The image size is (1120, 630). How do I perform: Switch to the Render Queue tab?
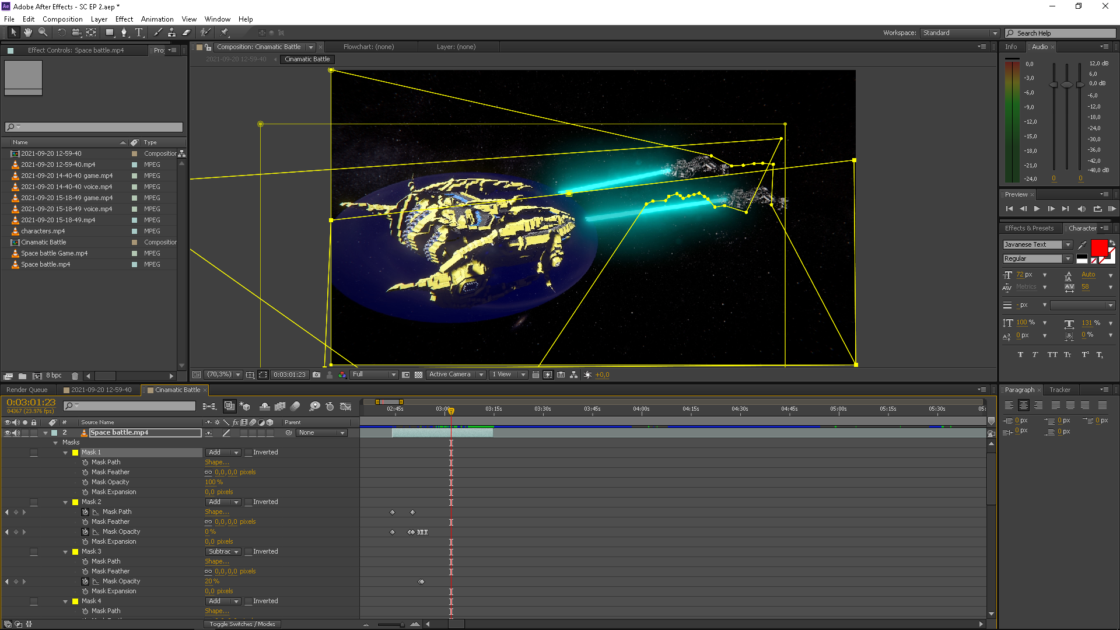click(x=27, y=390)
